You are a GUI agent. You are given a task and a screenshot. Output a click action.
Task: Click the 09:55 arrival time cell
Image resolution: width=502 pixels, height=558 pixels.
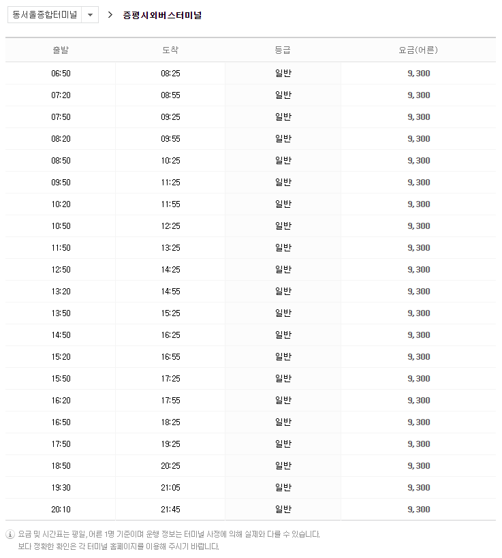point(170,139)
